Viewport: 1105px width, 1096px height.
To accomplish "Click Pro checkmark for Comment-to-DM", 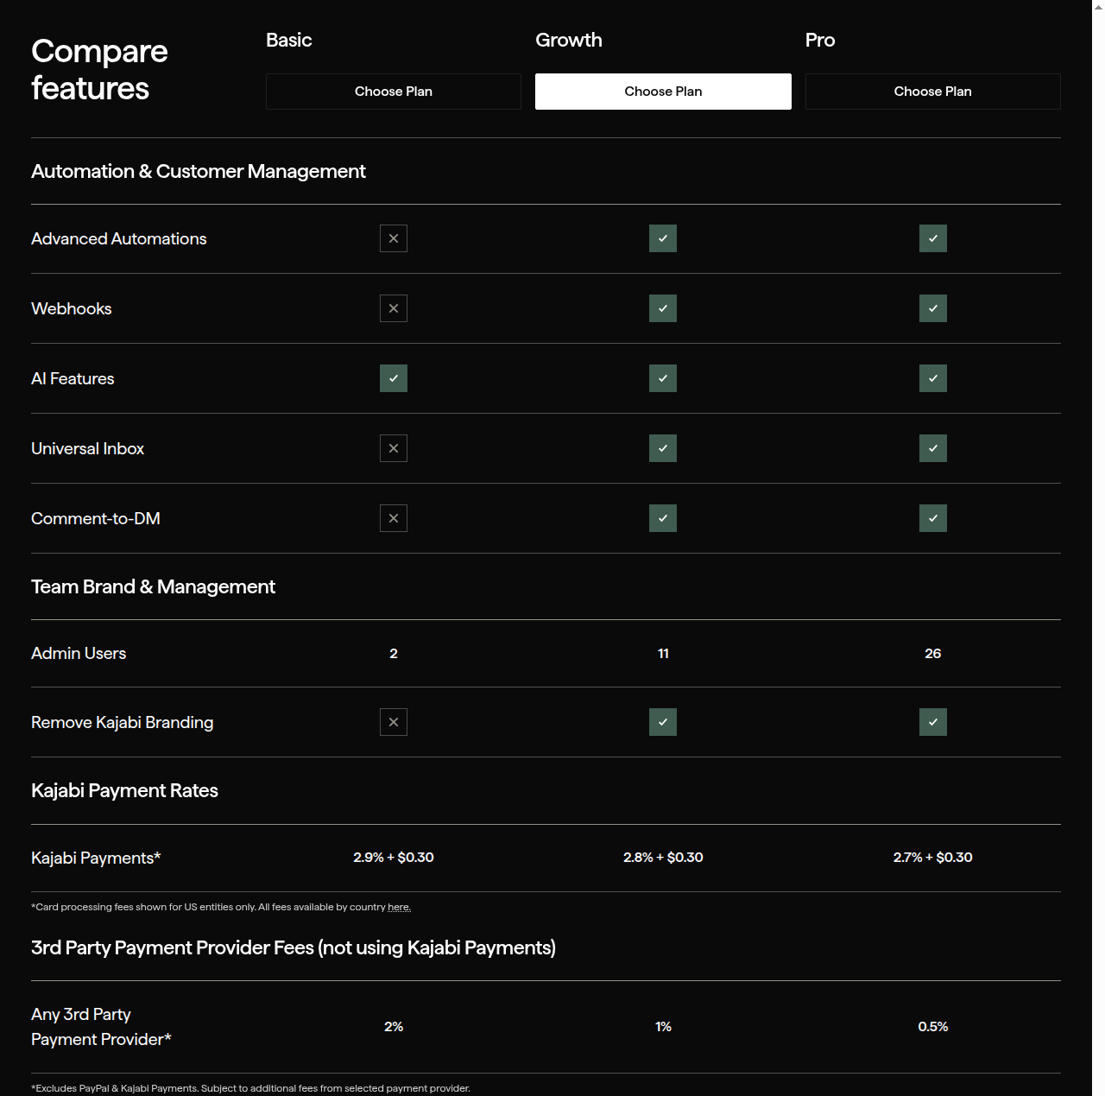I will pyautogui.click(x=933, y=518).
